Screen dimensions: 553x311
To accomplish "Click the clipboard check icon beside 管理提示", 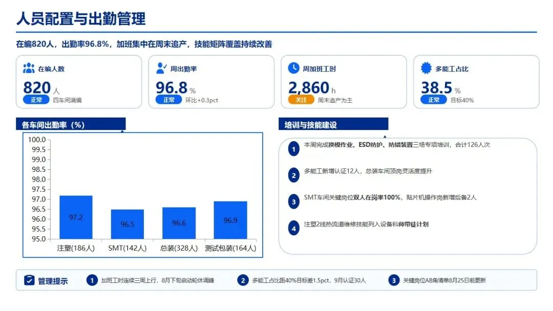I will pyautogui.click(x=29, y=280).
